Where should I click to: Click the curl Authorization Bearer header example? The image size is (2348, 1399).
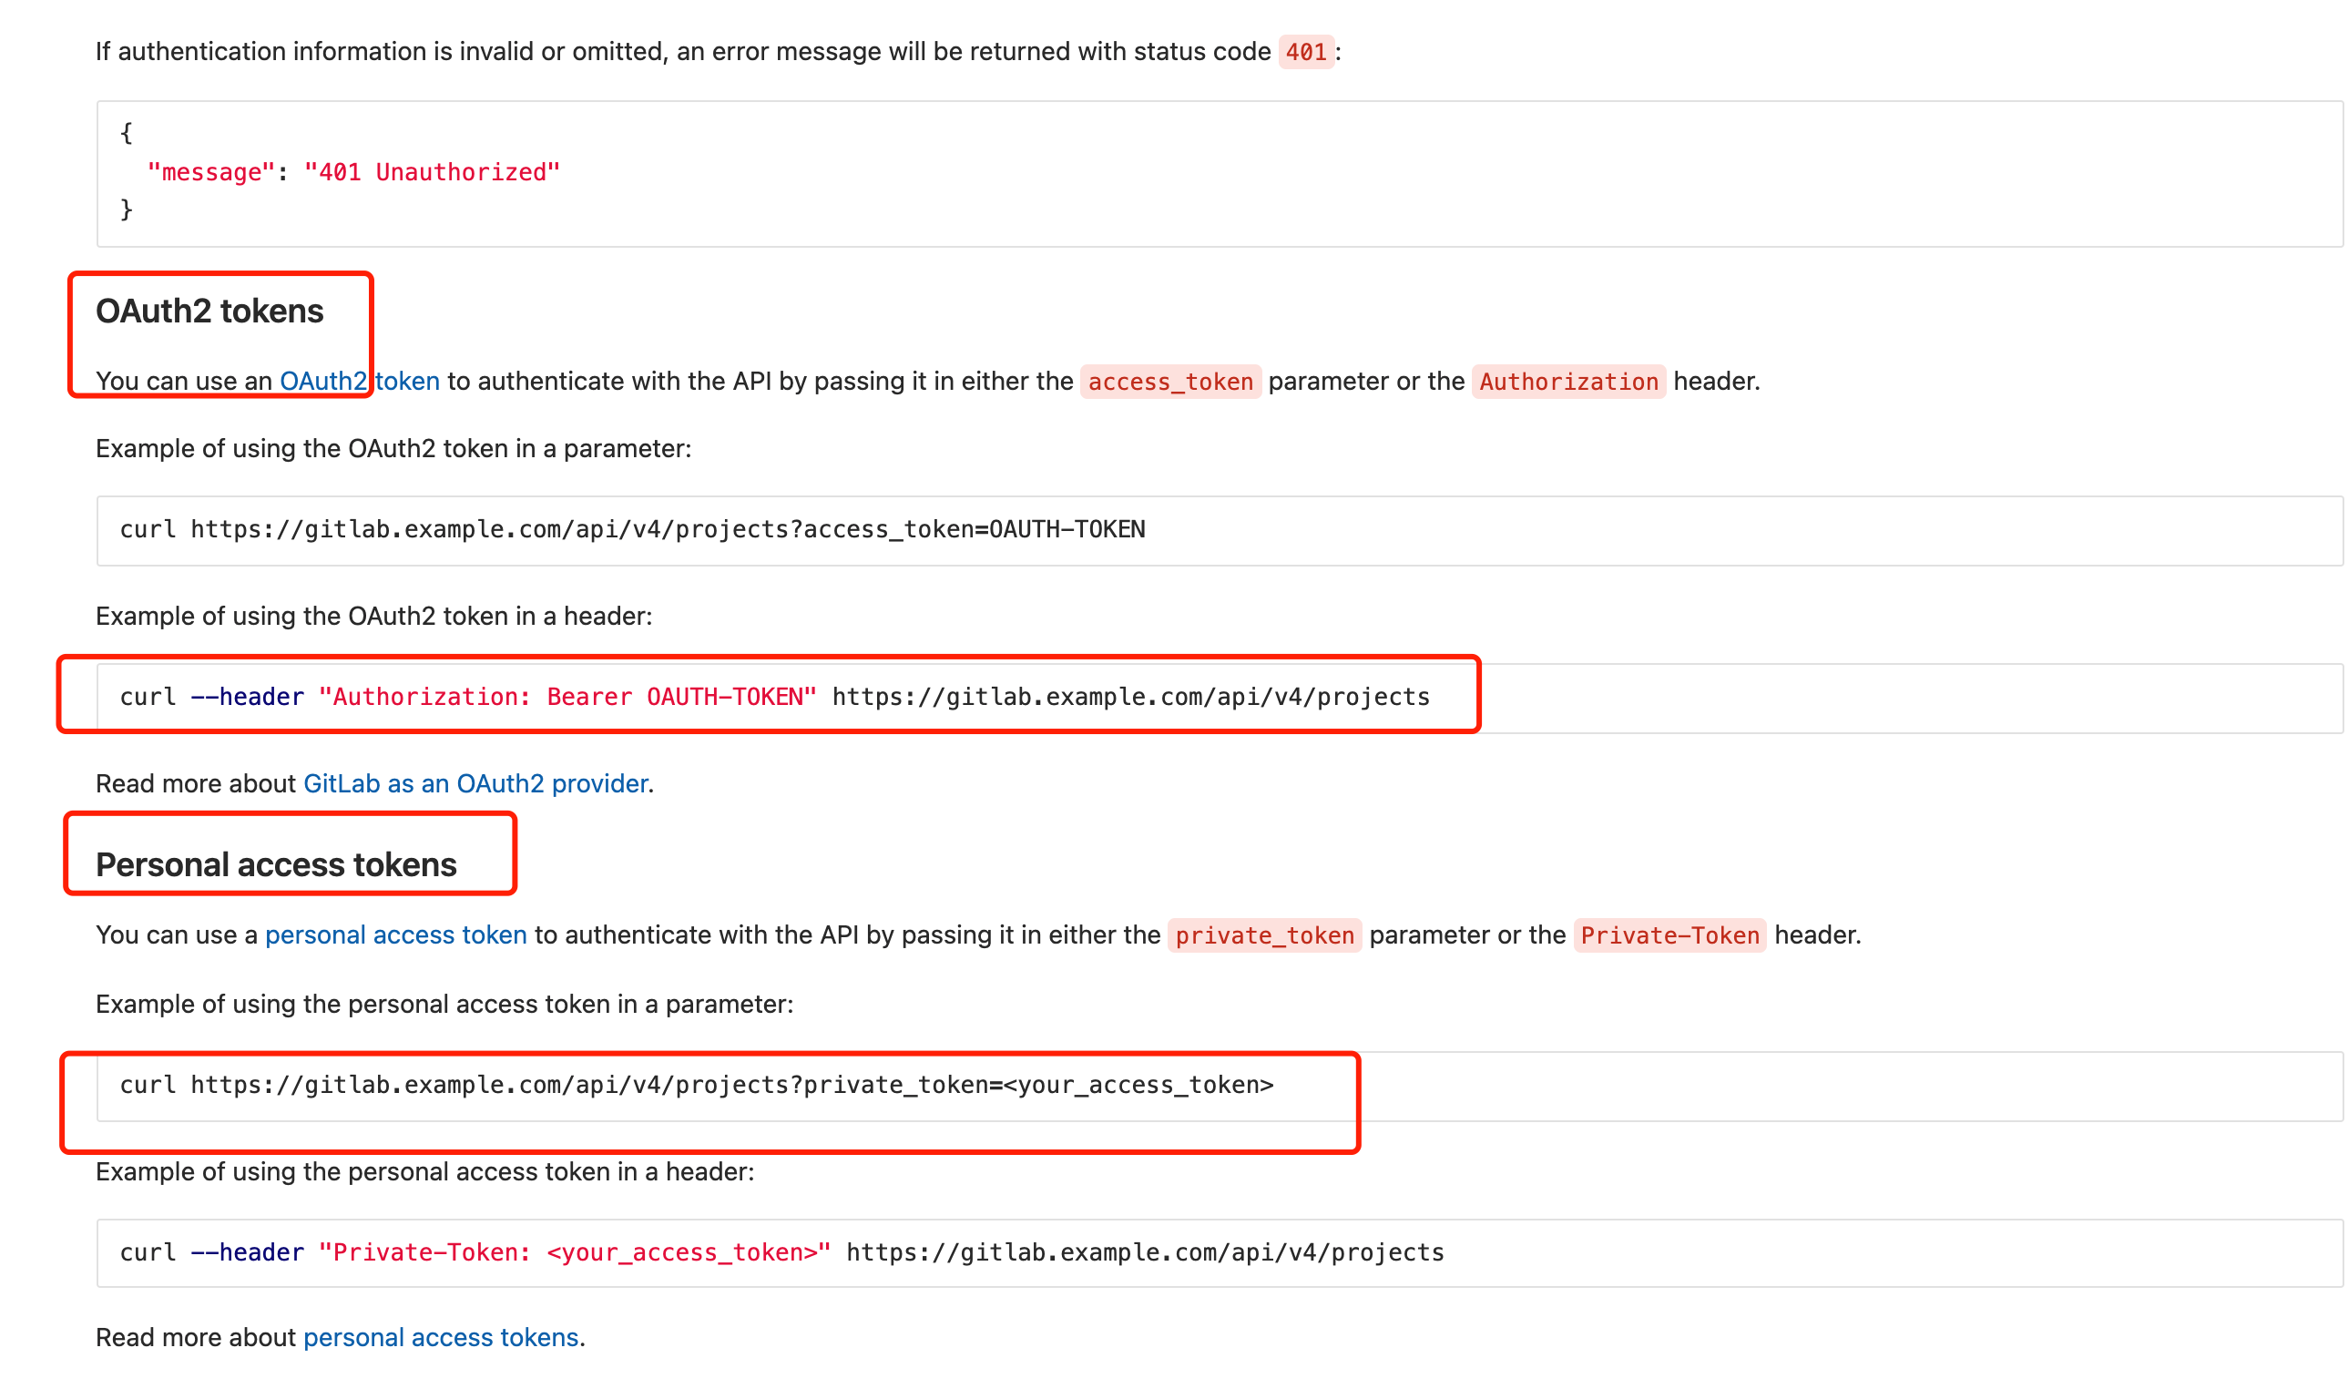pyautogui.click(x=774, y=697)
